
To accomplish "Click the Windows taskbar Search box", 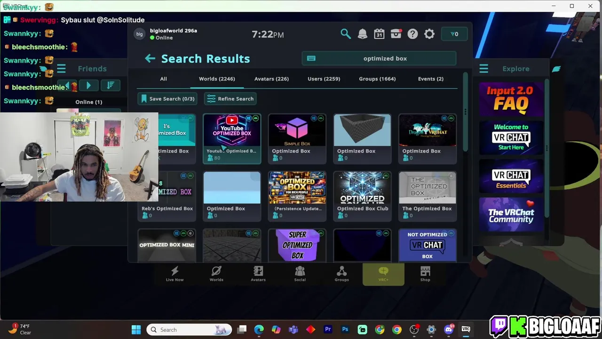I will [189, 330].
